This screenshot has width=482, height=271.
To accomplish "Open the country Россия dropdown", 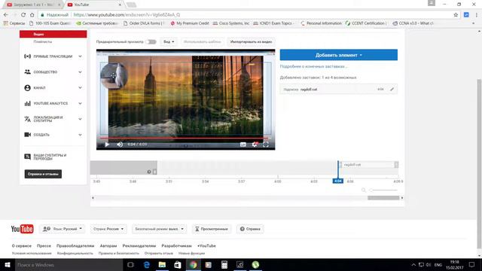I will point(108,229).
